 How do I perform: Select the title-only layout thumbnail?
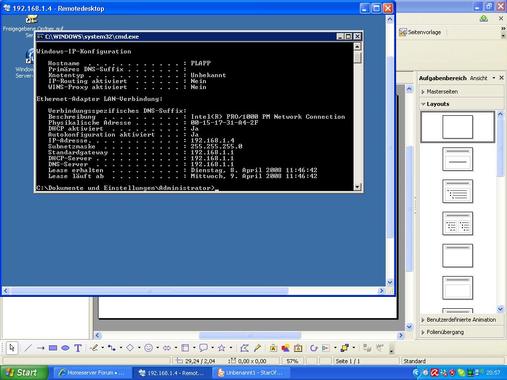tap(457, 256)
